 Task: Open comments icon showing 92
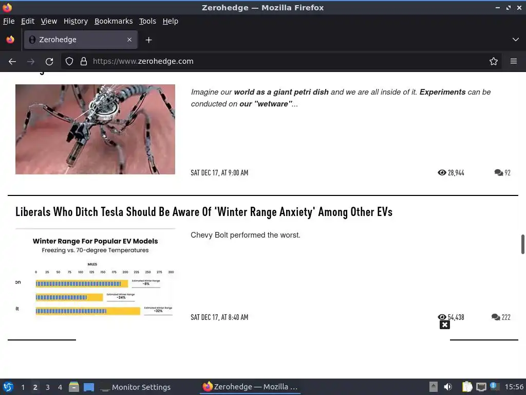pos(498,173)
